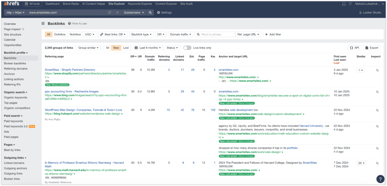Select the All link type filter
Screen dimensions: 387x186
(49, 34)
